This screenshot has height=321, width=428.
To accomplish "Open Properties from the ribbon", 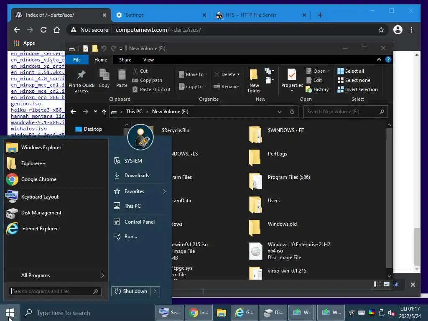I will tap(292, 80).
